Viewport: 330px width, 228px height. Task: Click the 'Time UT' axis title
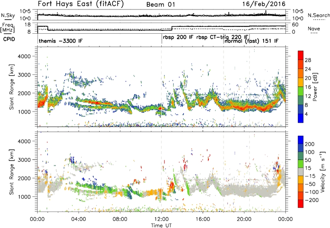(x=161, y=225)
